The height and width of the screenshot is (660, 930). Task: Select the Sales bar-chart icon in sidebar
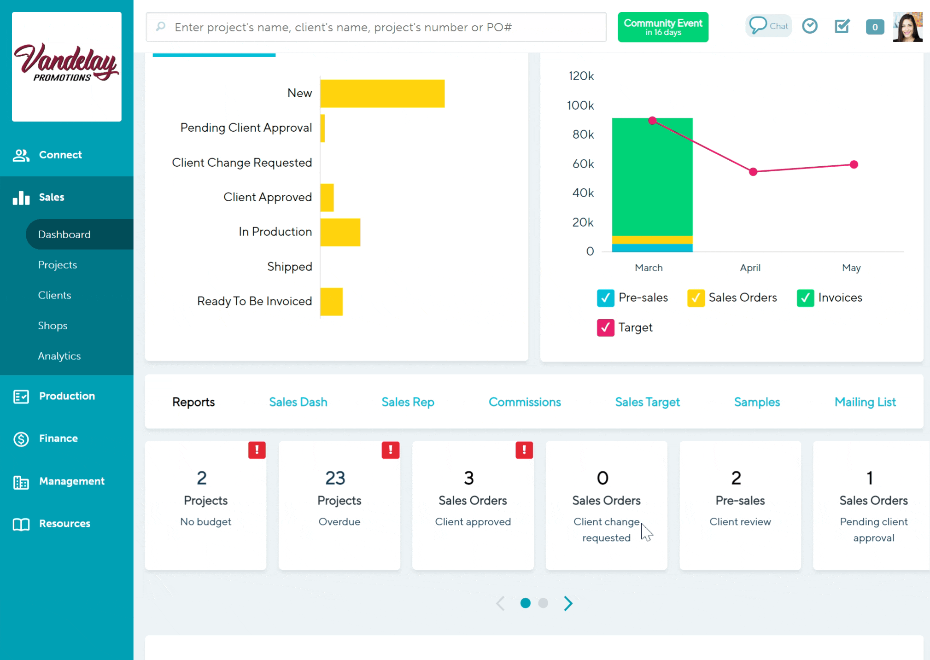(21, 197)
